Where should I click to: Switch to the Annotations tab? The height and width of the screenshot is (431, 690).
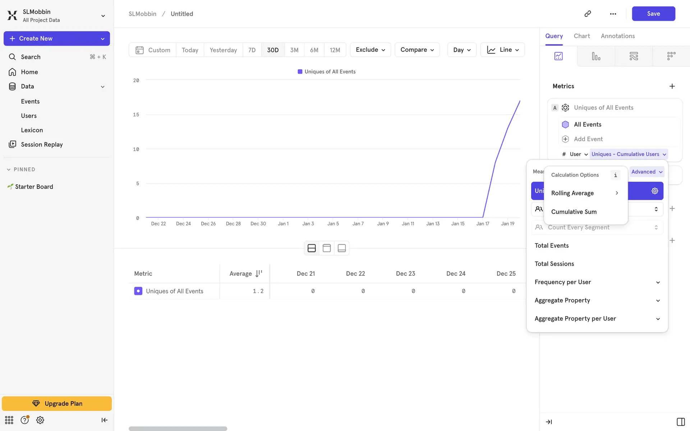pyautogui.click(x=617, y=36)
